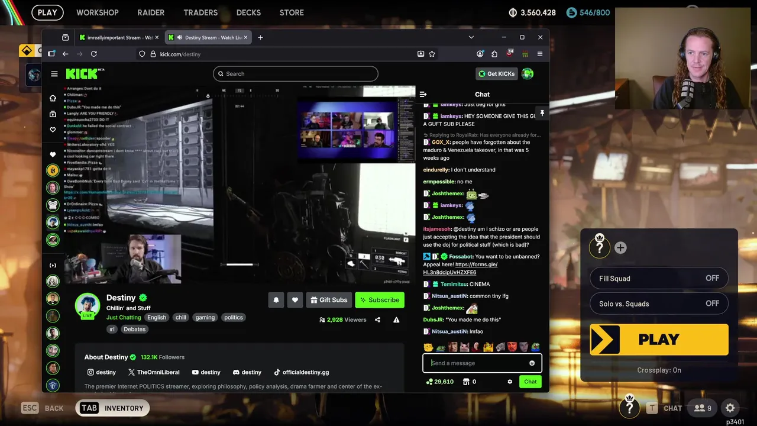The height and width of the screenshot is (426, 757).
Task: Select the Debates tag
Action: [134, 329]
